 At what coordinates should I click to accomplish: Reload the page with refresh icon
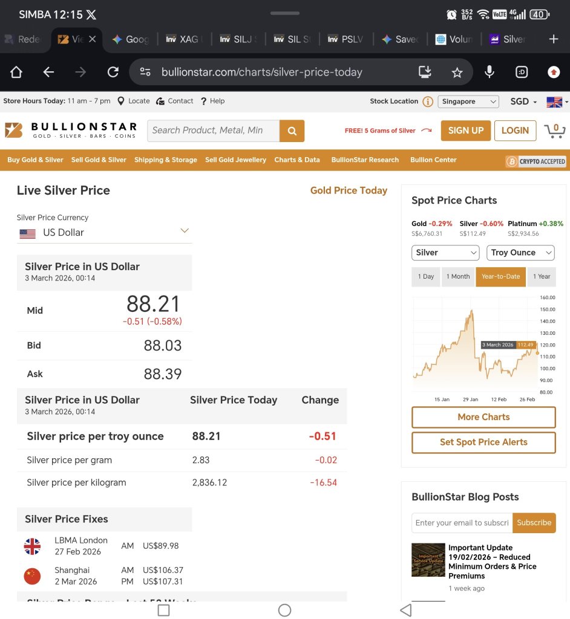coord(113,73)
